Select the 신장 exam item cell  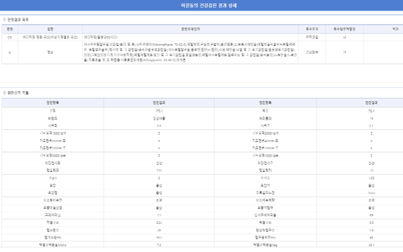53,111
